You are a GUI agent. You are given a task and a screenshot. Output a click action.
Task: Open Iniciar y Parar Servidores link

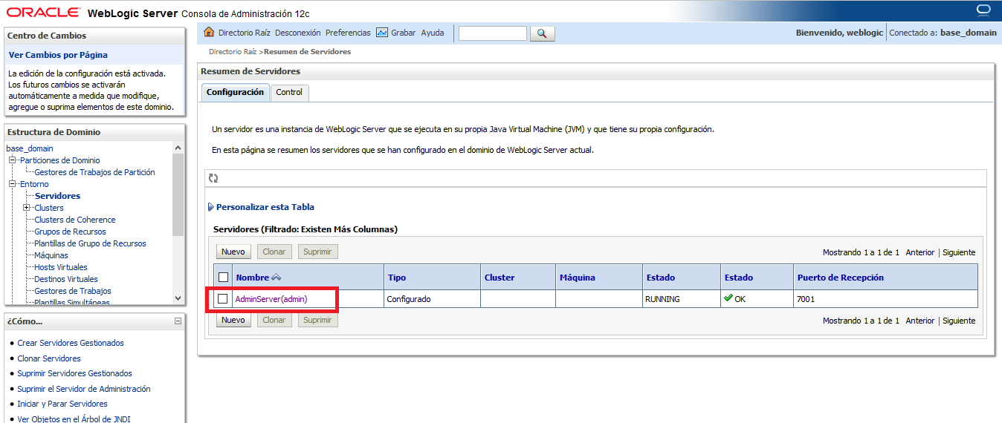[62, 404]
